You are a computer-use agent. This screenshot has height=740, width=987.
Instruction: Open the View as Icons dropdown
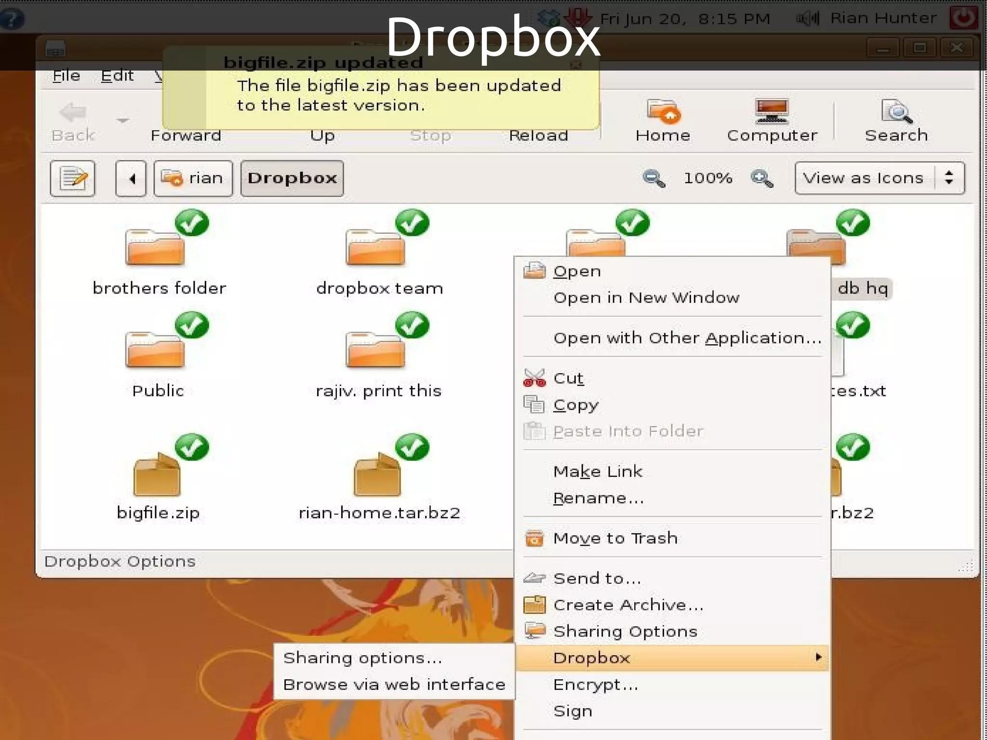coord(880,178)
